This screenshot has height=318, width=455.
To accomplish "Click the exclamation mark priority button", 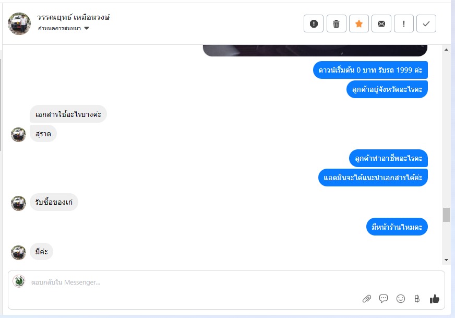I will [x=404, y=23].
